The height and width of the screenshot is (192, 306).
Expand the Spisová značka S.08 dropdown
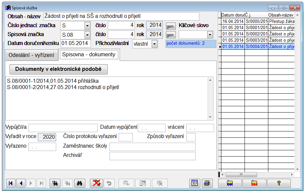point(87,35)
